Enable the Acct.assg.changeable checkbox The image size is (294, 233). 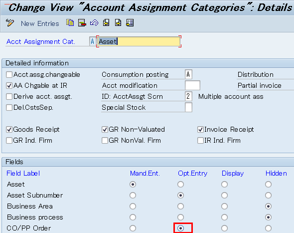(9, 75)
